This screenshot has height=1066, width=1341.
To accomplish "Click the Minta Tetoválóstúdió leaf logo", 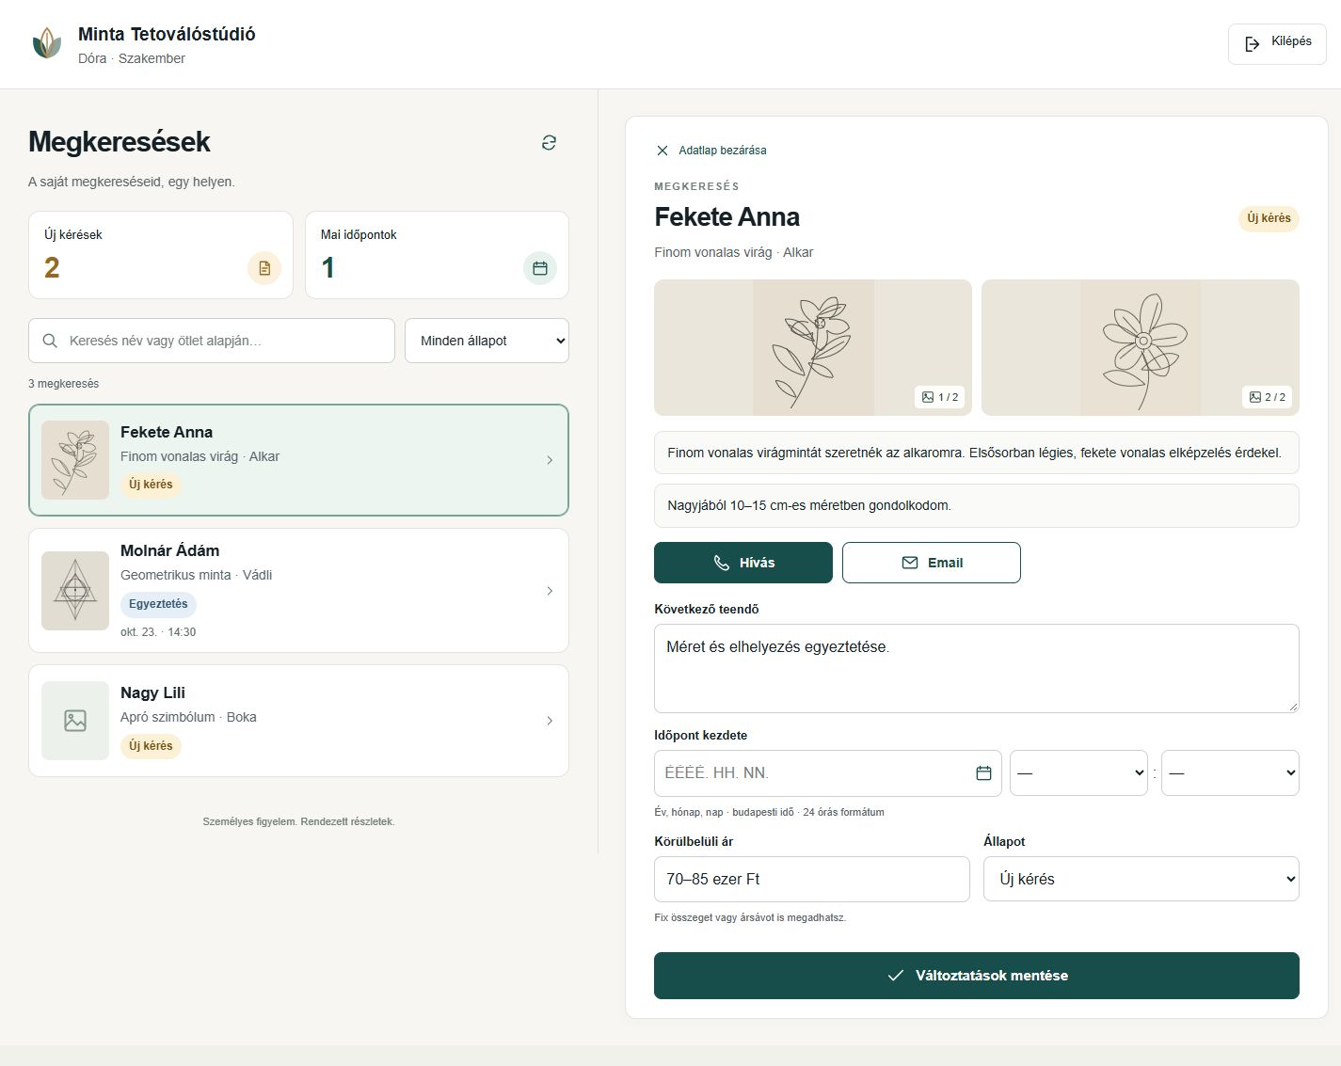I will pyautogui.click(x=47, y=43).
